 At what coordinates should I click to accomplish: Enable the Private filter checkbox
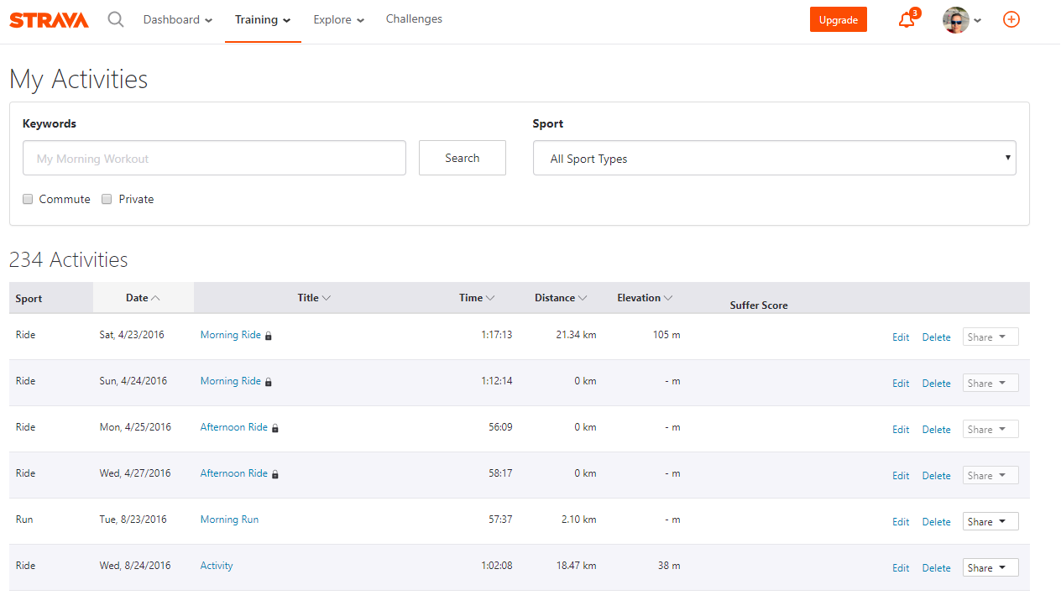click(x=107, y=198)
